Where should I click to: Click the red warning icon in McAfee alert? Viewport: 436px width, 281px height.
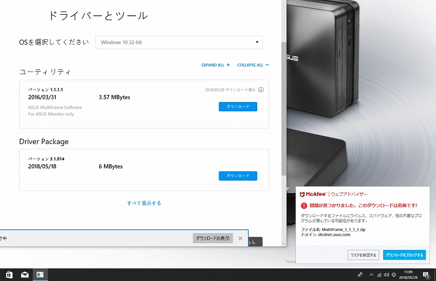tap(304, 206)
